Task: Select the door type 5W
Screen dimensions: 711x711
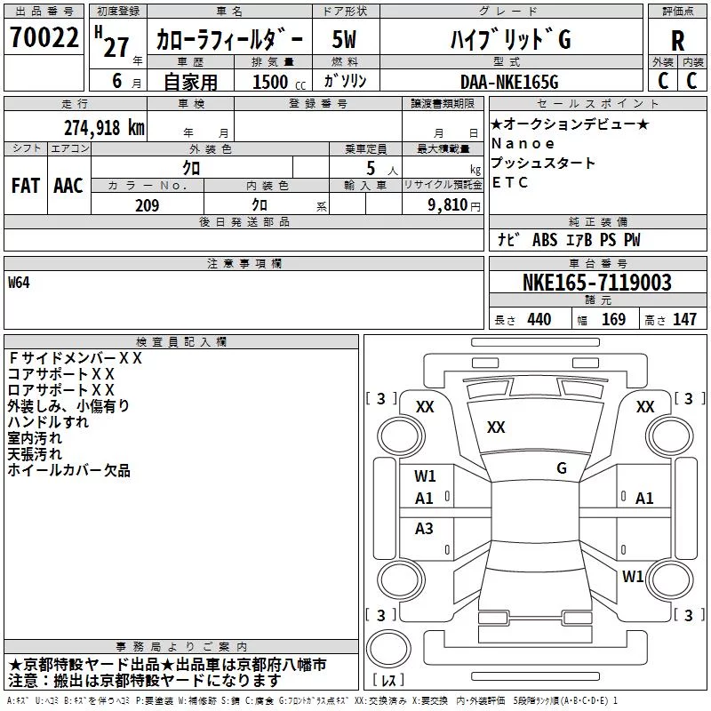Action: (x=344, y=39)
